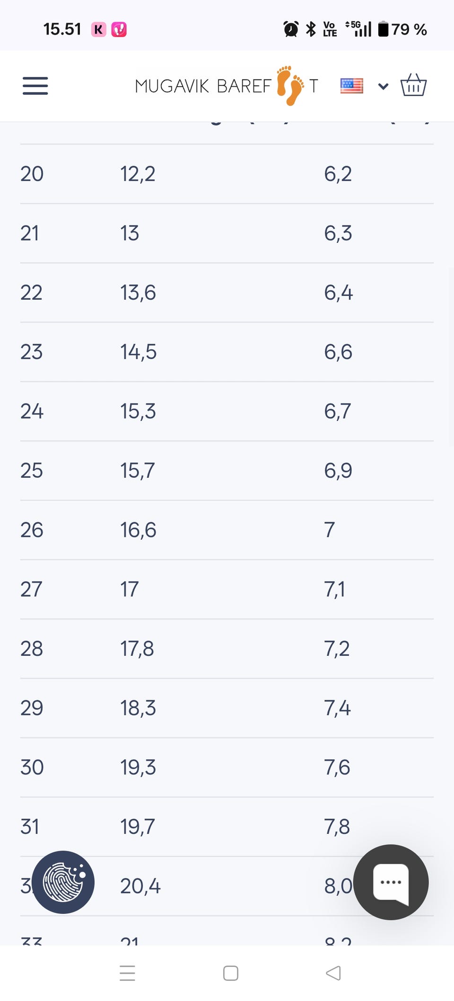Expand the language dropdown chevron
Image resolution: width=454 pixels, height=1001 pixels.
(383, 86)
